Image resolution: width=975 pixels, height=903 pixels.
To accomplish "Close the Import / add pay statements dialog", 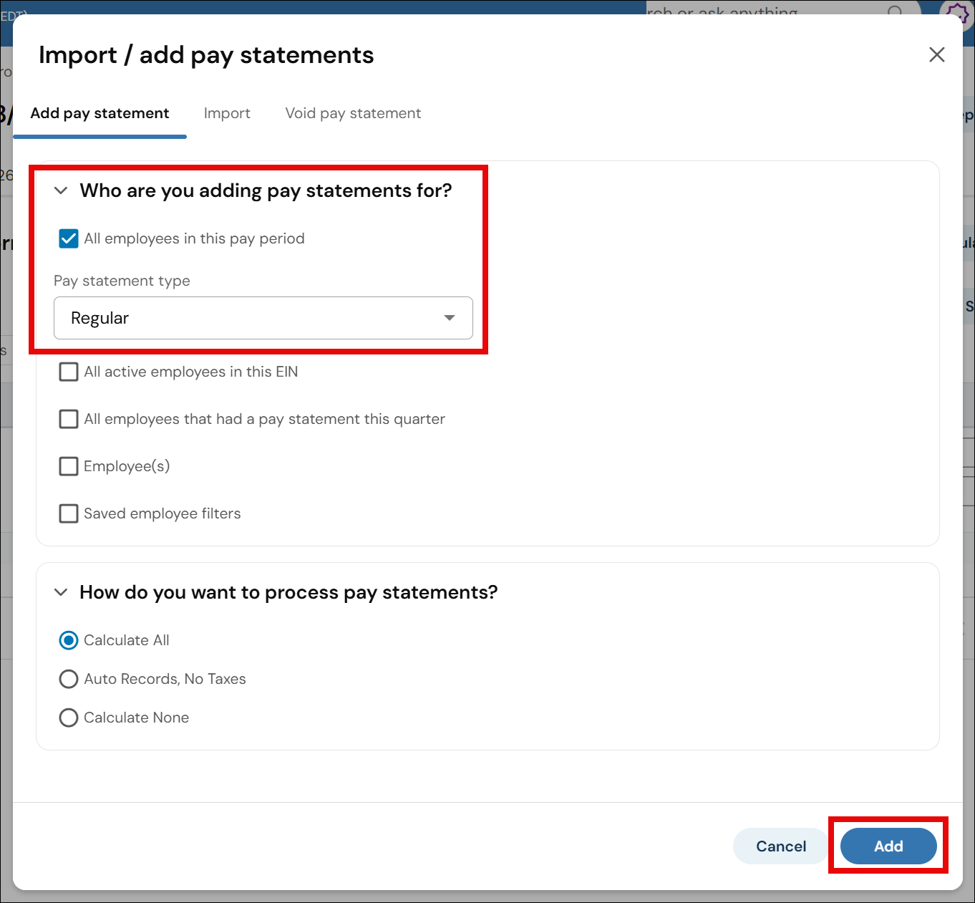I will click(x=936, y=54).
